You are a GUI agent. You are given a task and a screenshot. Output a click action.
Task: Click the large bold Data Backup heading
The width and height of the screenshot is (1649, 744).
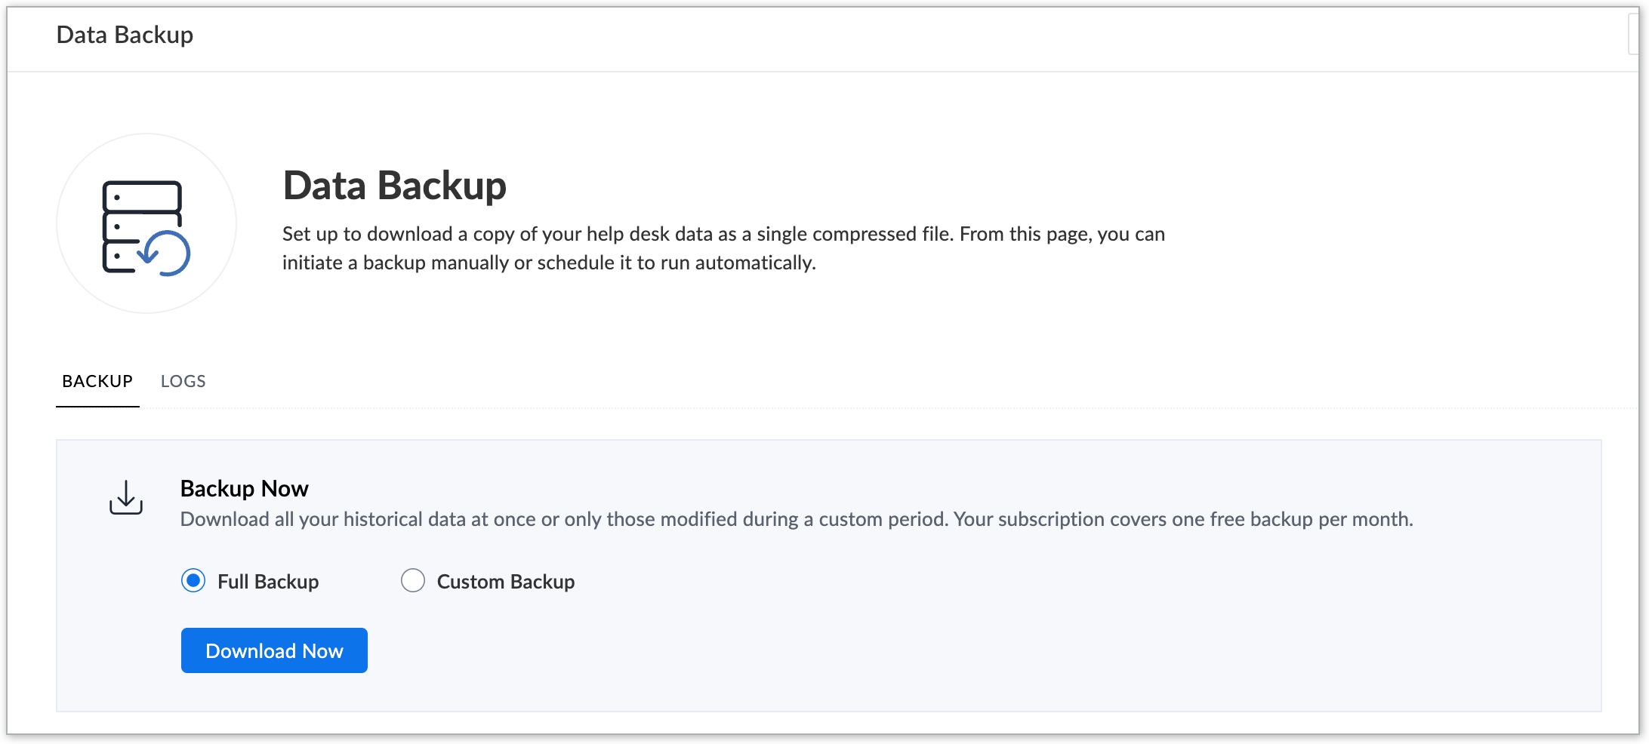(394, 186)
